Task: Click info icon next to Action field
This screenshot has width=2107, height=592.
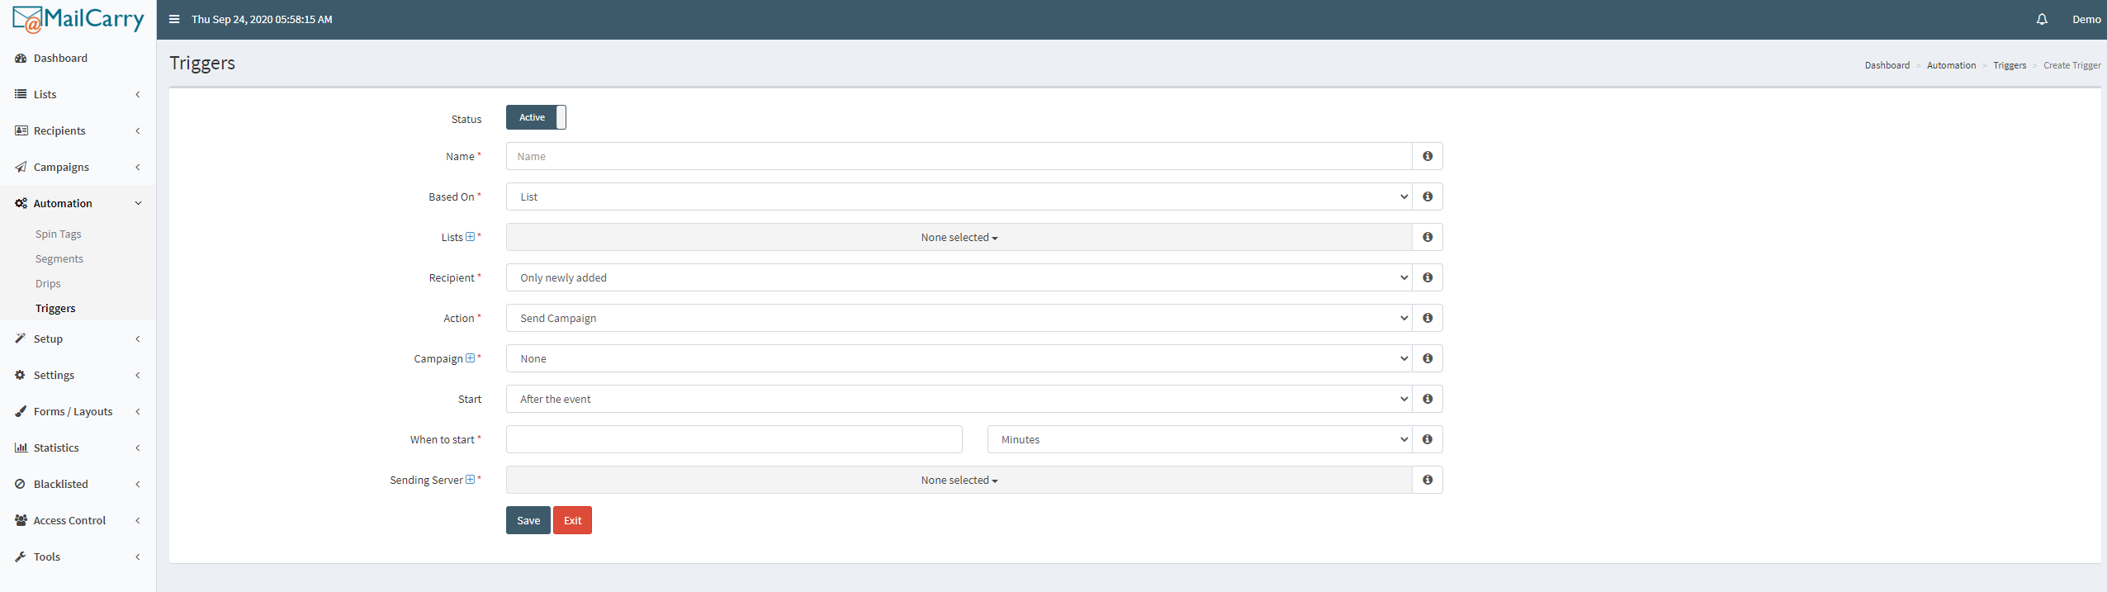Action: pyautogui.click(x=1428, y=318)
